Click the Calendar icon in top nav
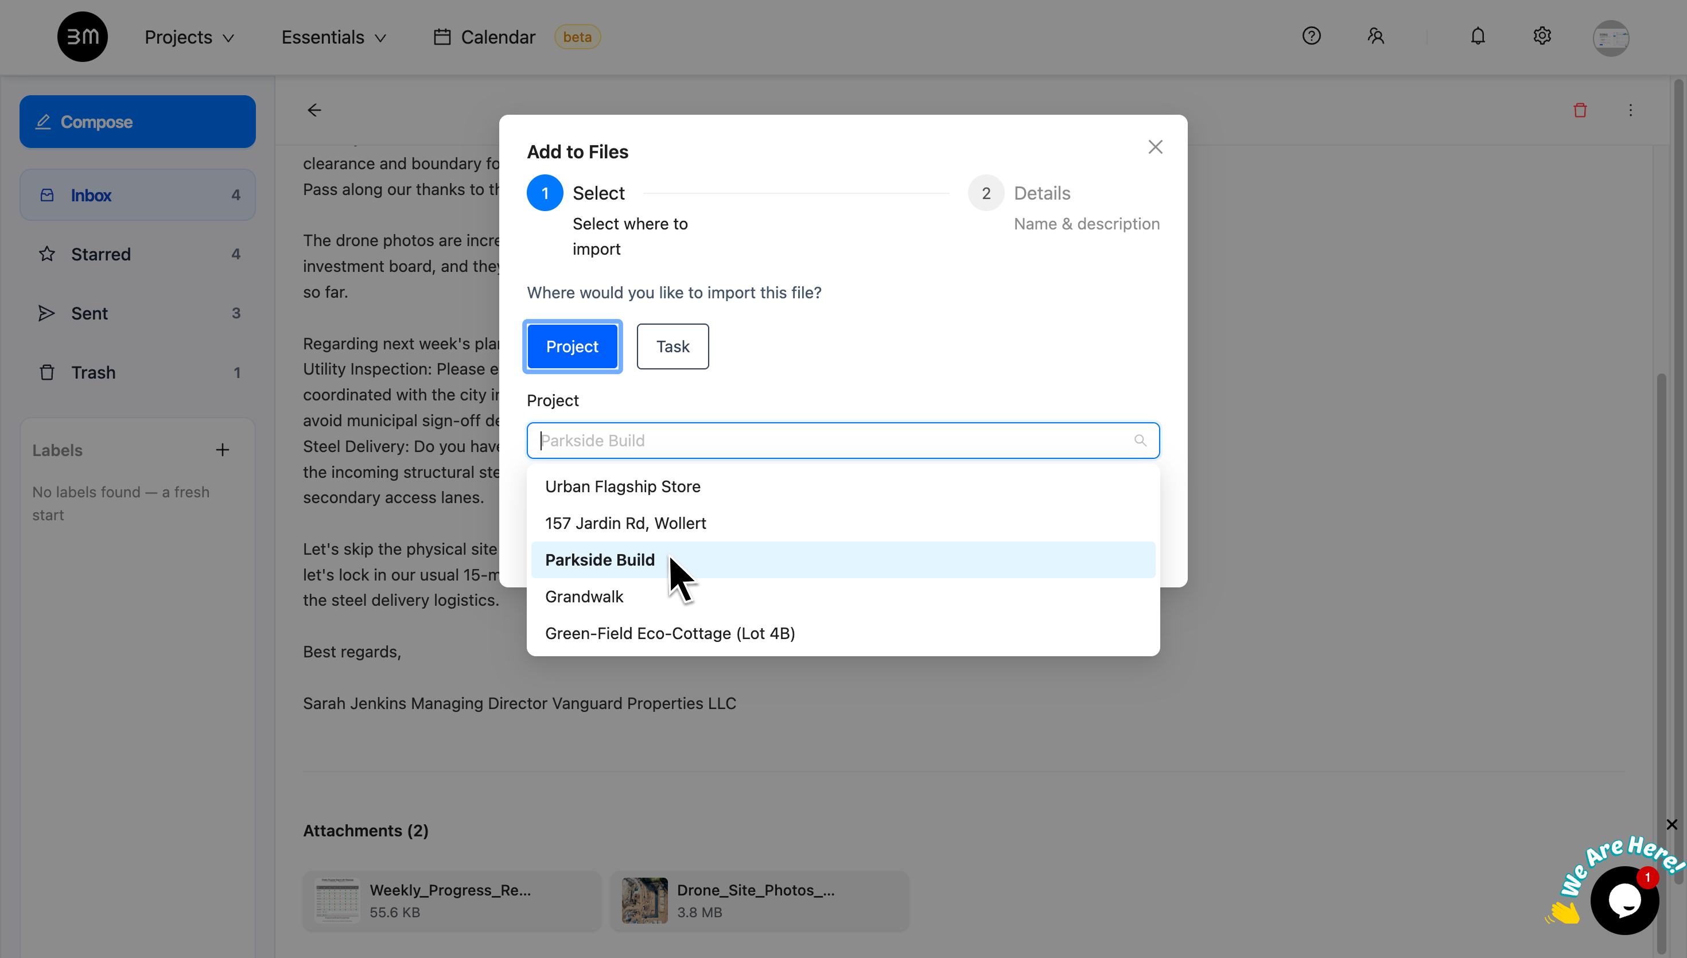The height and width of the screenshot is (958, 1687). coord(442,37)
